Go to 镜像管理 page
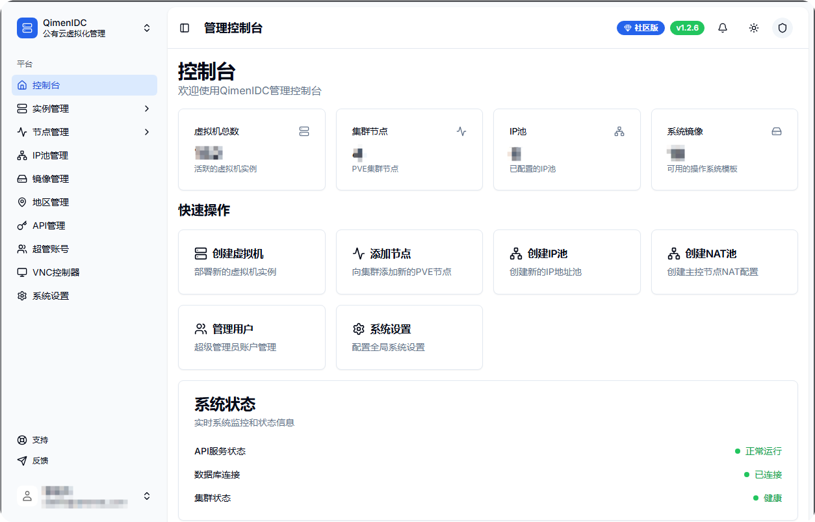 tap(50, 179)
